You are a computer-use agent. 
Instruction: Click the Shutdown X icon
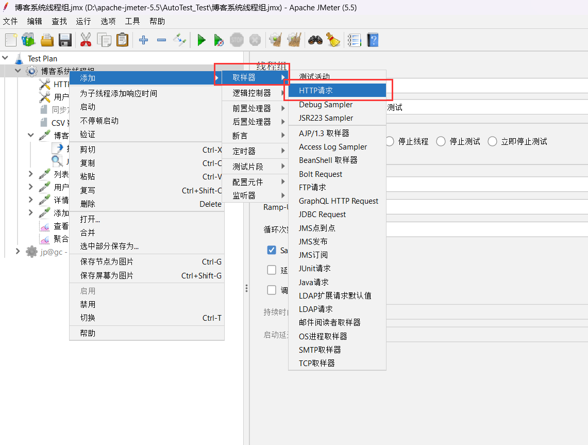(255, 40)
